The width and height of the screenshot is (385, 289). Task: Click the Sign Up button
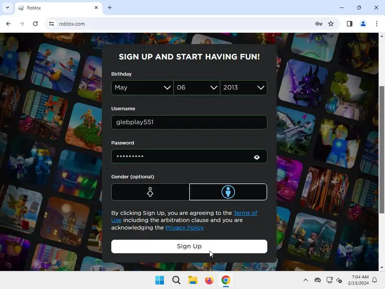(189, 246)
